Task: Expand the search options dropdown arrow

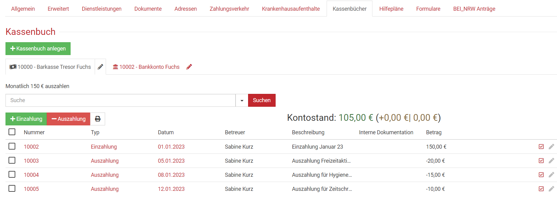Action: point(242,100)
